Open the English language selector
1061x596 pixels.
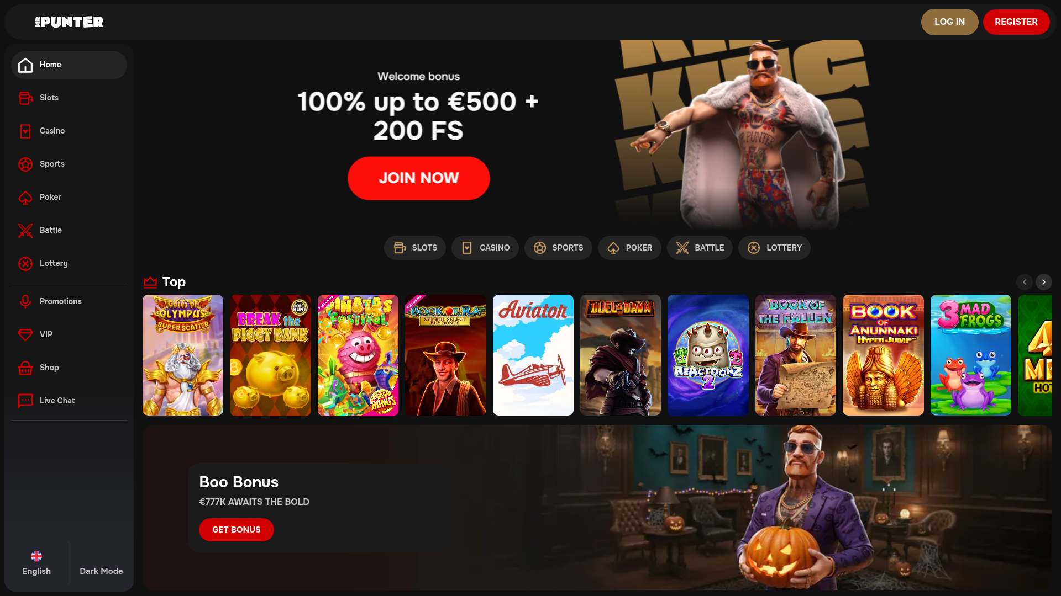36,563
